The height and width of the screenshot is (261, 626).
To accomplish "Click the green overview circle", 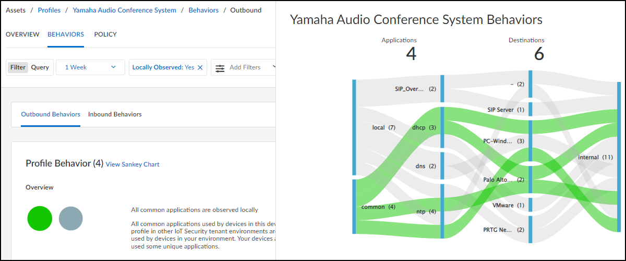I will coord(40,218).
